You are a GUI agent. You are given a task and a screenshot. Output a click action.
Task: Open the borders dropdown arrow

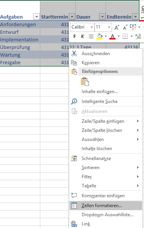(x=131, y=36)
